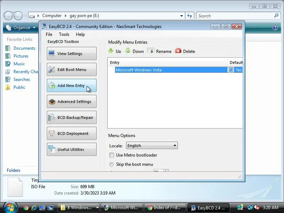
Task: Launch Internet Explorer from Quick Launch
Action: pos(34,208)
